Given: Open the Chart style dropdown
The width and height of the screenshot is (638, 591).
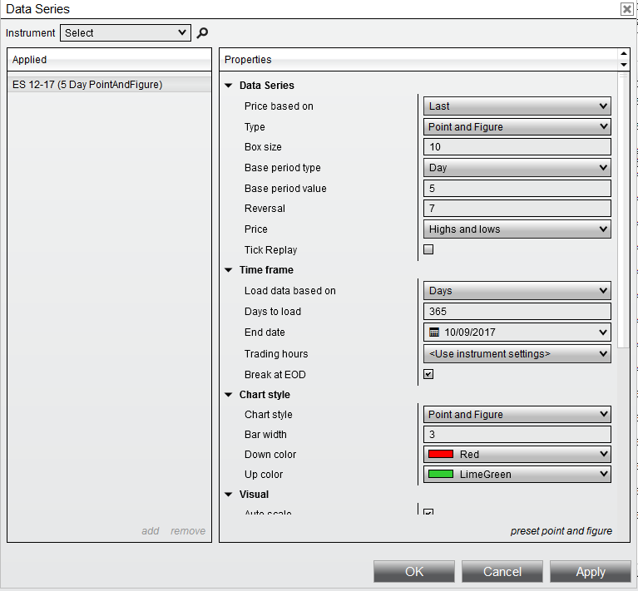Looking at the screenshot, I should [x=517, y=414].
